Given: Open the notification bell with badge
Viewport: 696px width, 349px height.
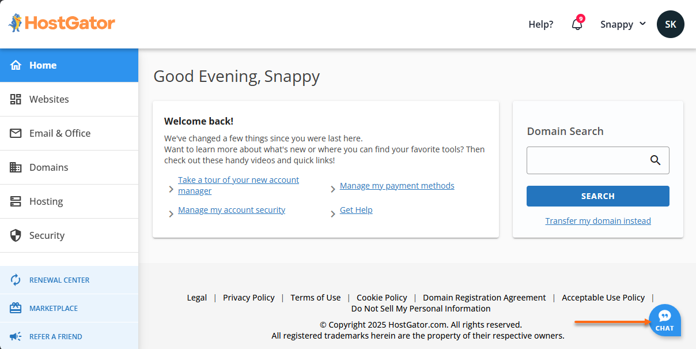Looking at the screenshot, I should [577, 24].
